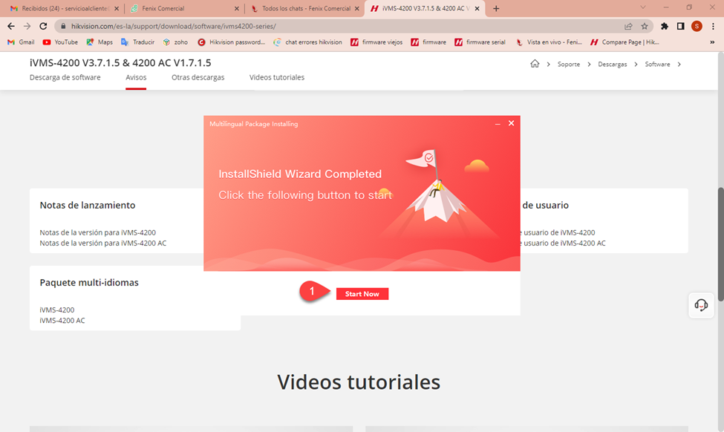Open the YouTube bookmark

(x=60, y=42)
